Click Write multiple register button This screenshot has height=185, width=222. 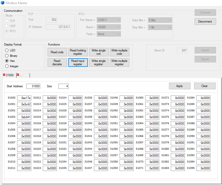pyautogui.click(x=120, y=62)
